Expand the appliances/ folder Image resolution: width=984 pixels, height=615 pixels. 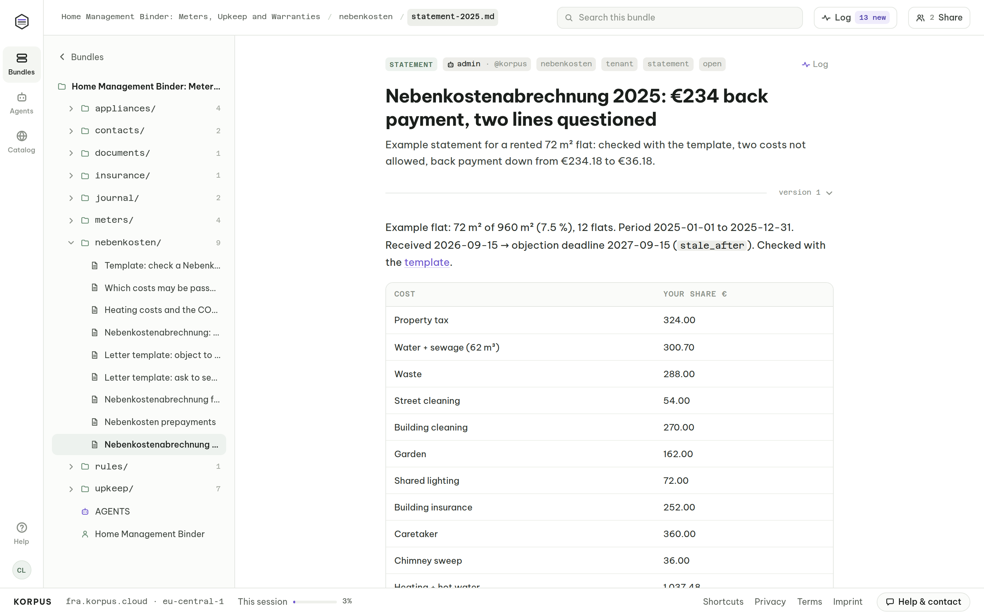coord(139,109)
